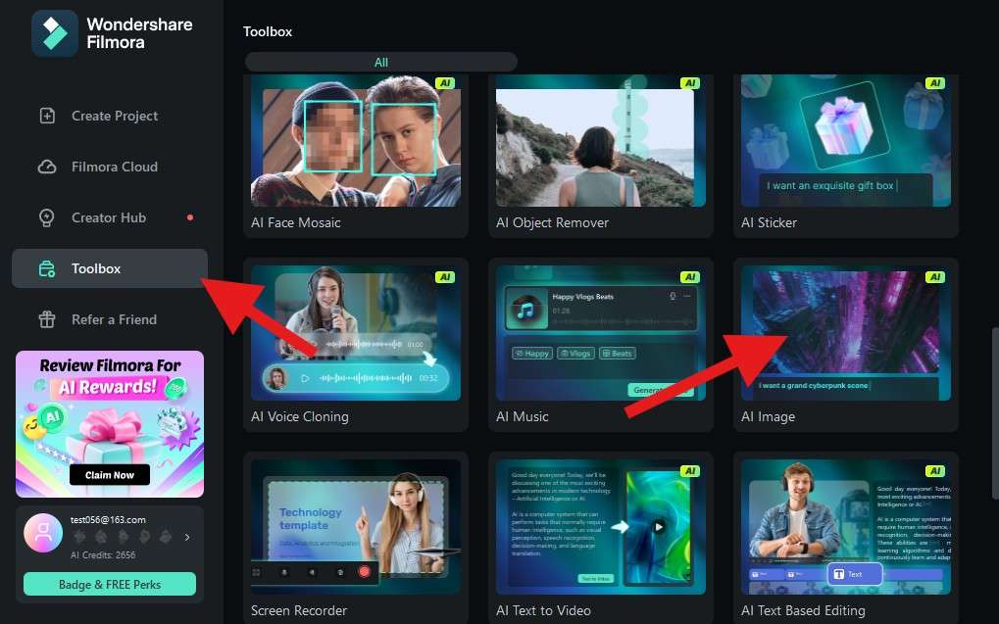Click the test056@163.com account email

pos(108,519)
